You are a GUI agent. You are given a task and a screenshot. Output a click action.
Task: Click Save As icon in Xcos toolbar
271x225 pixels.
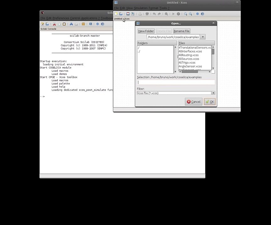click(x=133, y=14)
